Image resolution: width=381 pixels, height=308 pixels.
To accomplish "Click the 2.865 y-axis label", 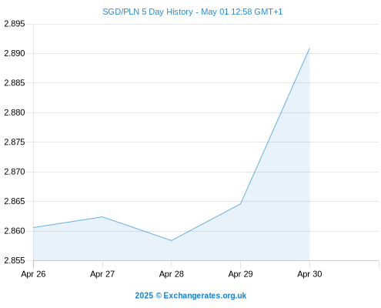I will tap(15, 201).
